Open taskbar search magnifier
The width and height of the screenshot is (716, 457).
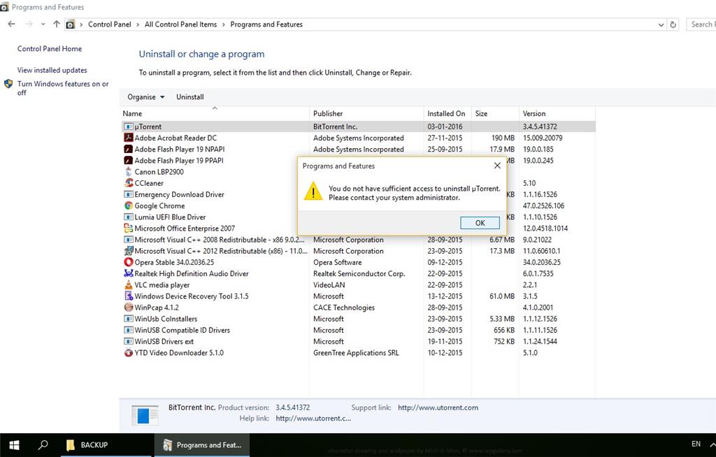click(x=43, y=445)
